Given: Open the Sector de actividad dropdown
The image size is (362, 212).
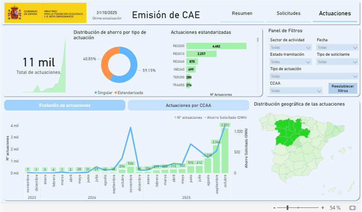Looking at the screenshot, I should click(x=290, y=47).
